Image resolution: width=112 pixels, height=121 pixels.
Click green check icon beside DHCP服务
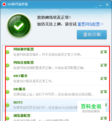(8, 79)
